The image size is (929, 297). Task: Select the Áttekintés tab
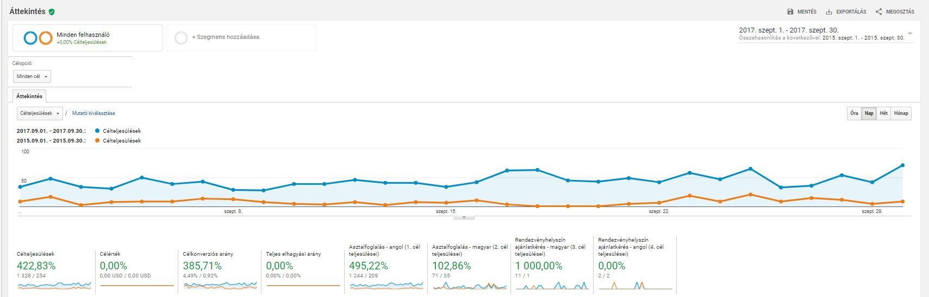(x=29, y=96)
